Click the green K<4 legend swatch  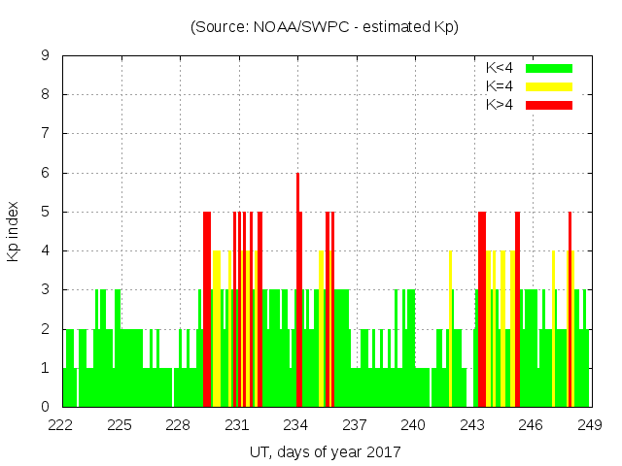click(x=548, y=68)
